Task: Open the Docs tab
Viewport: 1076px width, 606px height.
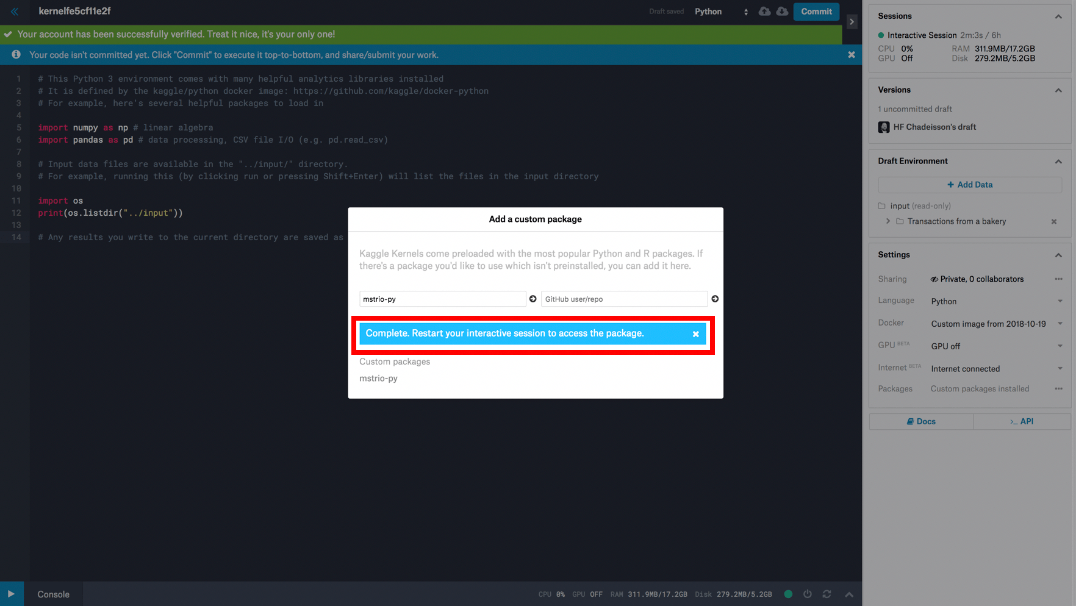Action: [921, 421]
